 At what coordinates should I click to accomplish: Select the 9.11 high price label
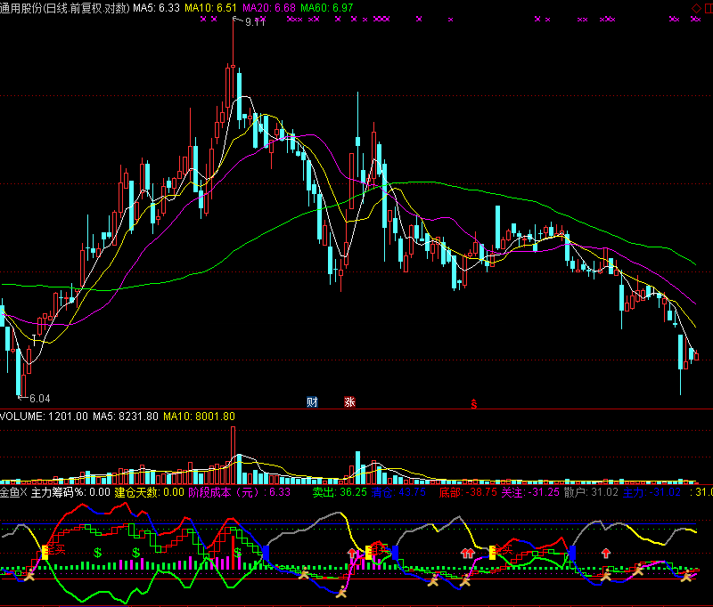[255, 21]
